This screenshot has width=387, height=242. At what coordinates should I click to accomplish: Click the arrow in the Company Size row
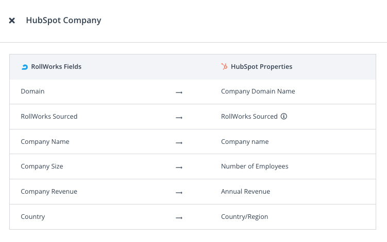point(179,167)
